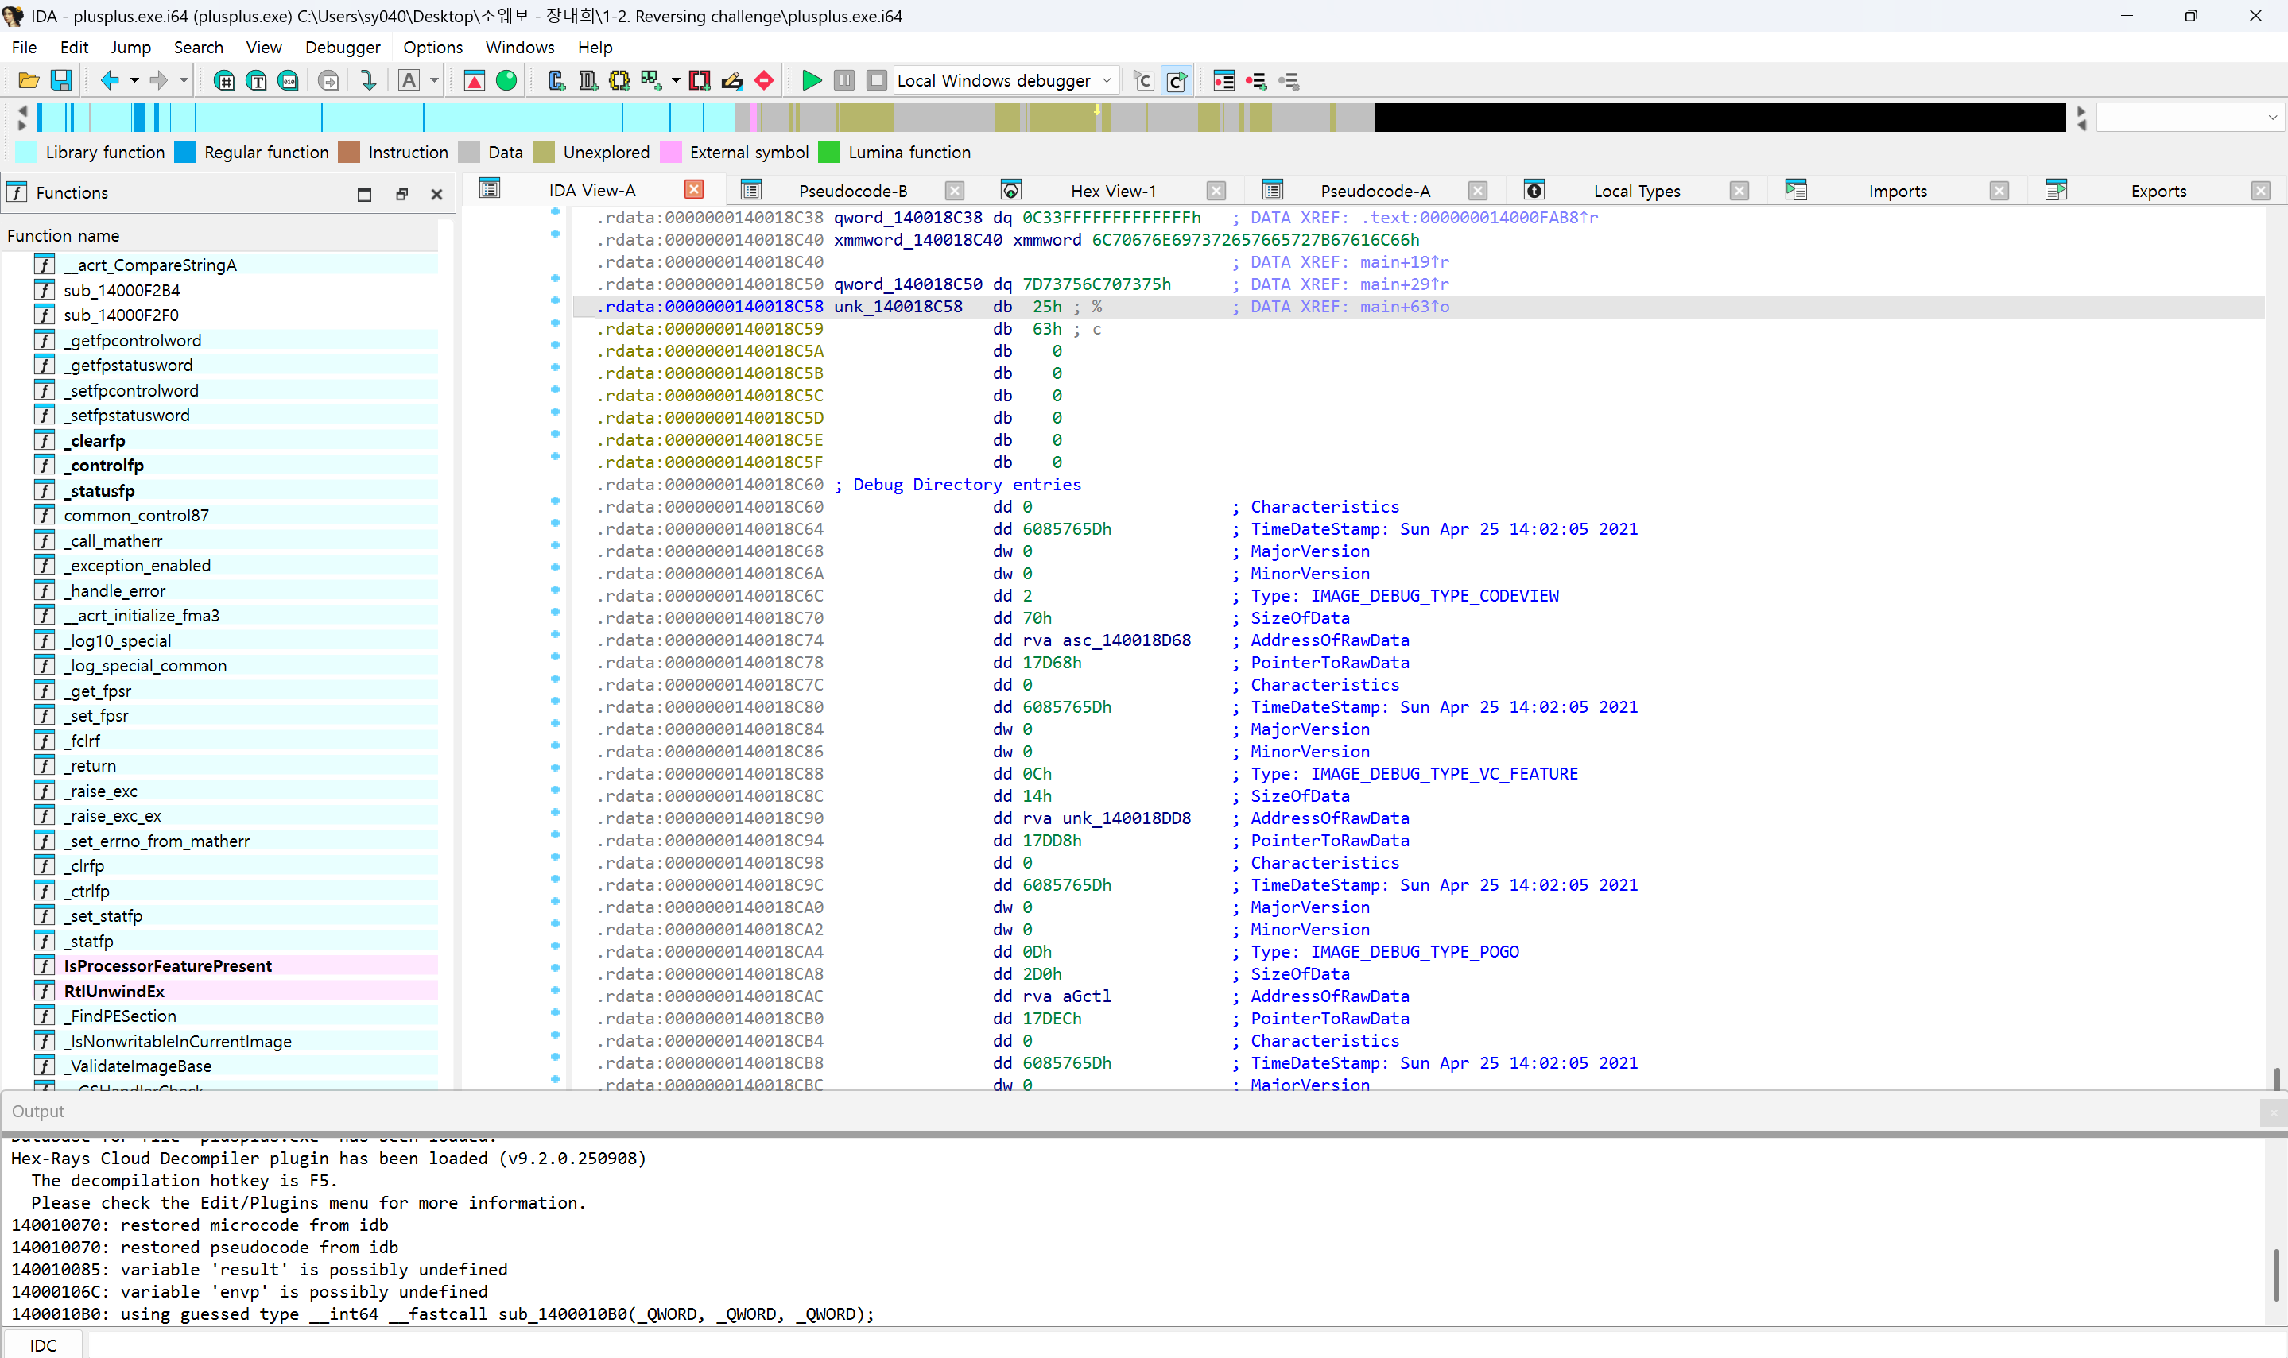The image size is (2288, 1358).
Task: Click the 'D' with plus data icon
Action: tap(588, 80)
